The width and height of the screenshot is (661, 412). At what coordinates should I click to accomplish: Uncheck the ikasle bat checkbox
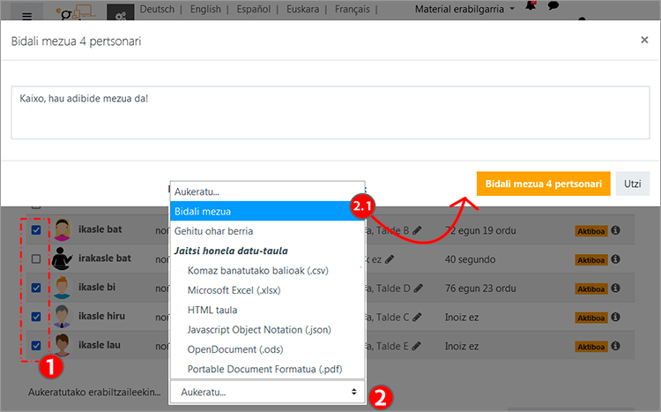[35, 230]
